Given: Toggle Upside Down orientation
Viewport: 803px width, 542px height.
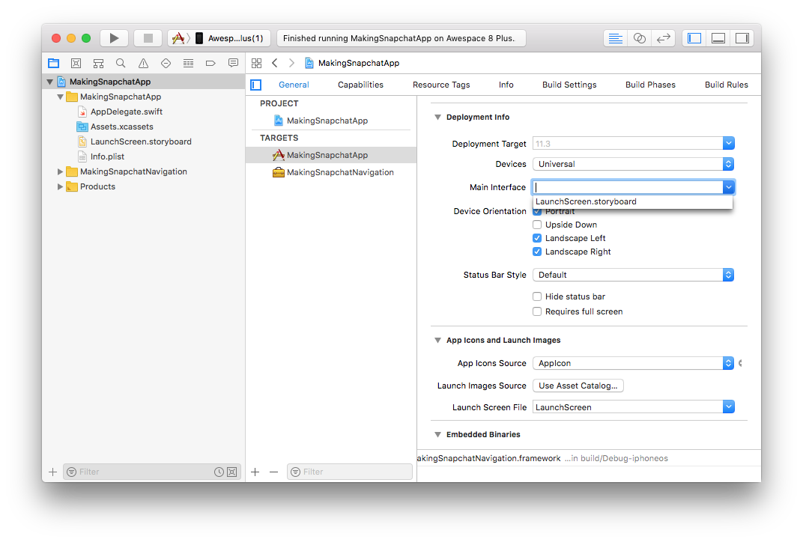Looking at the screenshot, I should (537, 225).
